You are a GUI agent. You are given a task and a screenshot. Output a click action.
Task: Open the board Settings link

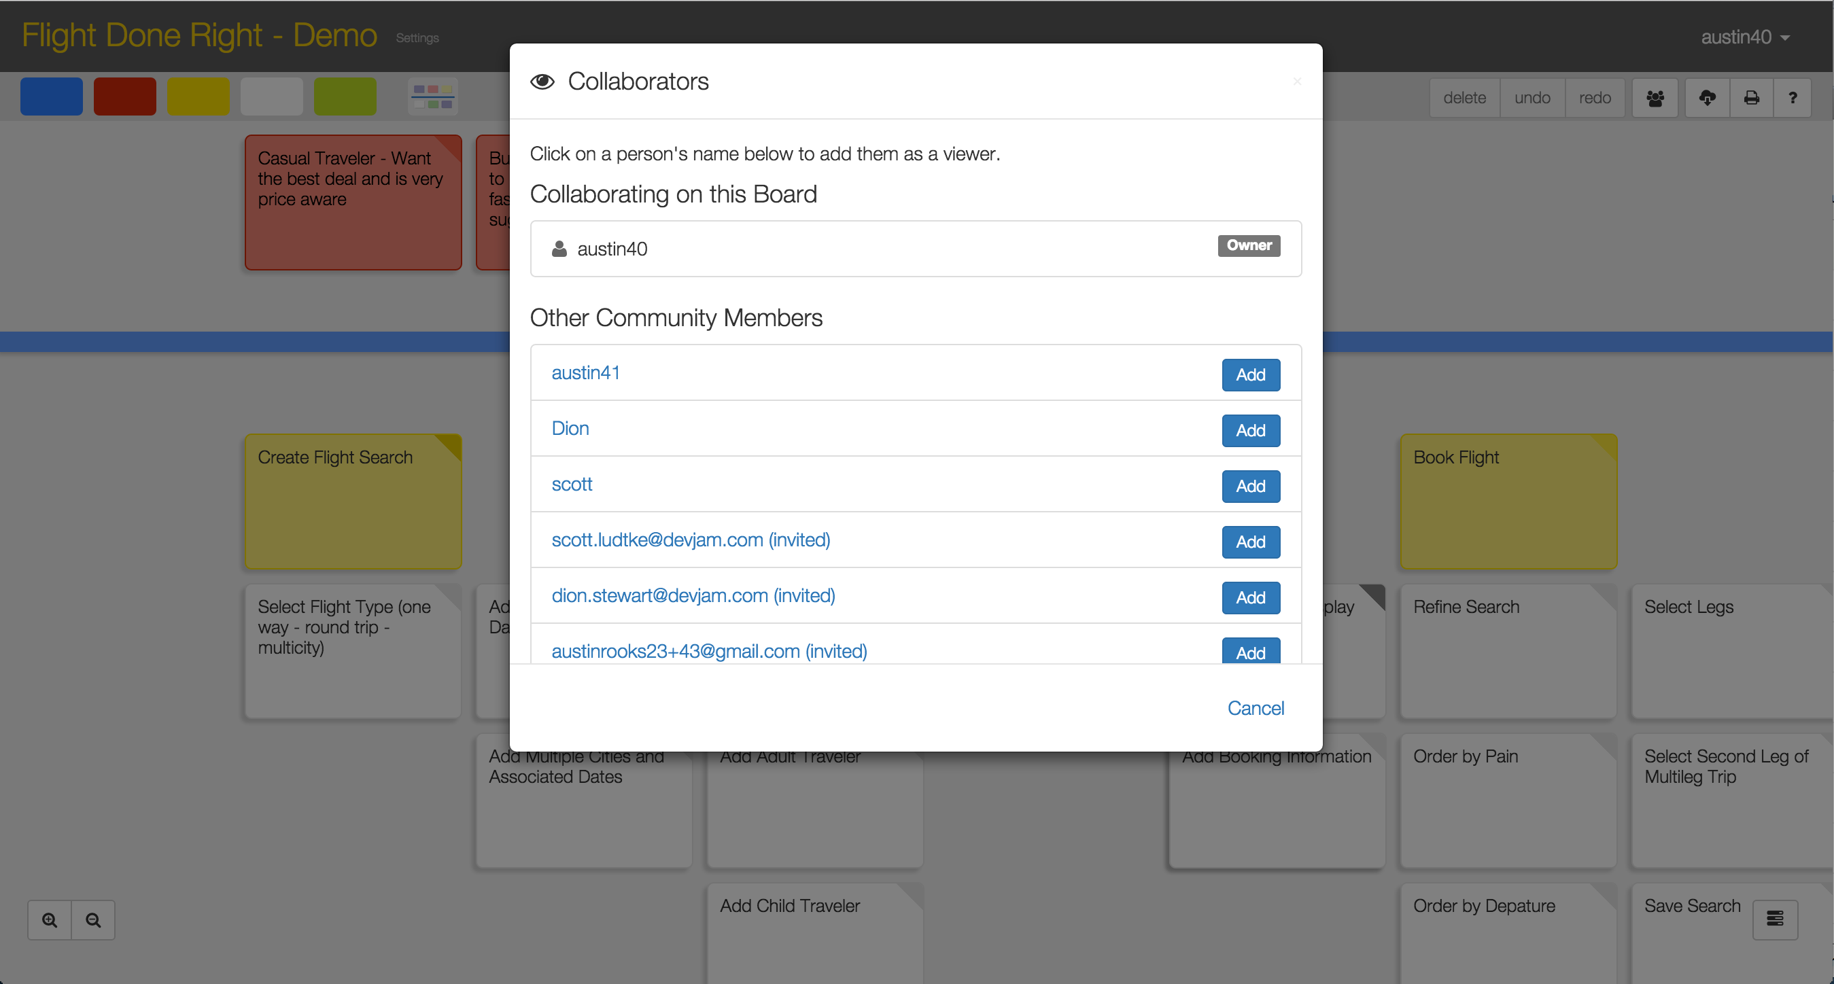(x=417, y=39)
